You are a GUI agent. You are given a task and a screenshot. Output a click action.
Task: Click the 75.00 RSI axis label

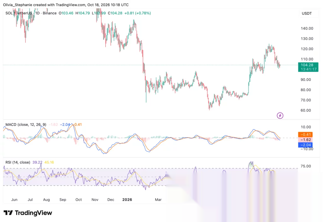(306, 166)
